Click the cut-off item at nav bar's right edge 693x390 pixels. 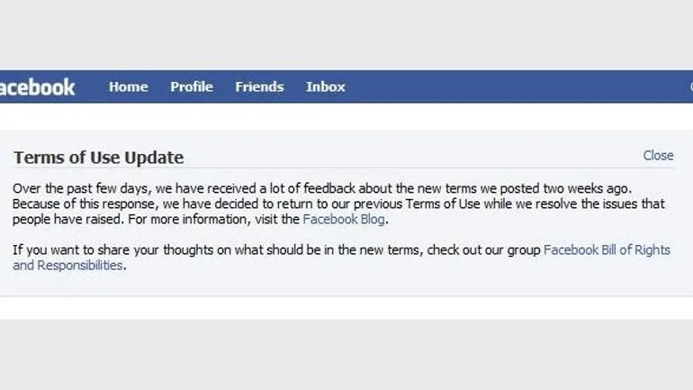(x=689, y=87)
